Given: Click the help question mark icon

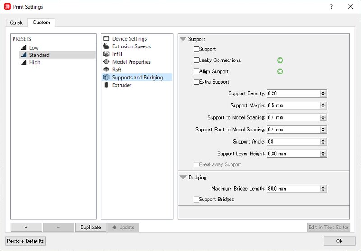Looking at the screenshot, I should tap(331, 6).
